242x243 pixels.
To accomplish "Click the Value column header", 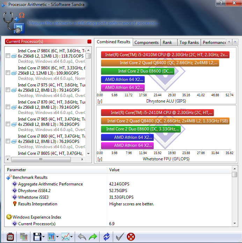I will coord(169,170).
